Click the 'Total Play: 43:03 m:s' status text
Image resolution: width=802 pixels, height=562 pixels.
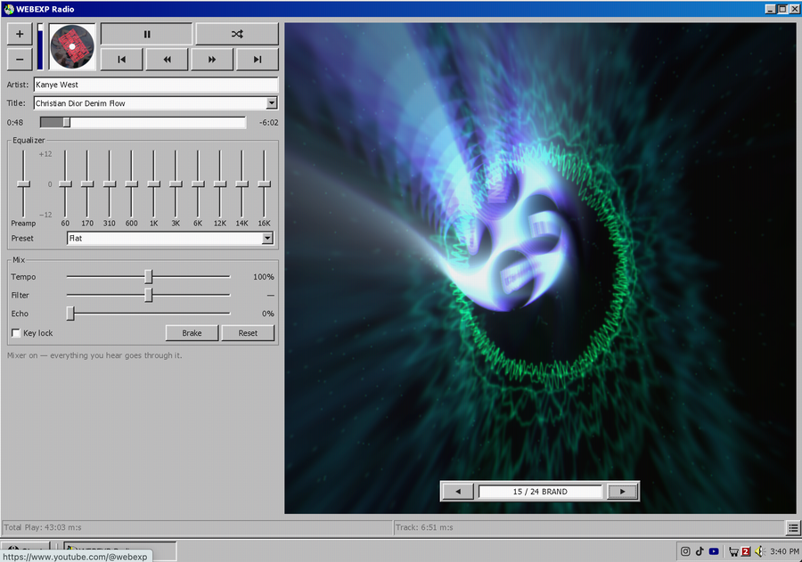click(43, 527)
